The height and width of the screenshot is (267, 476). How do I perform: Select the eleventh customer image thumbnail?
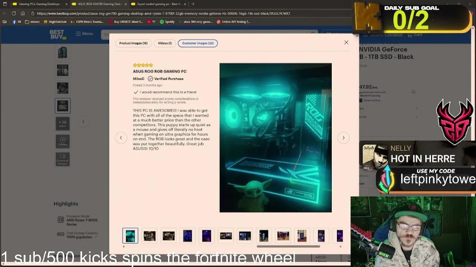[x=321, y=235]
